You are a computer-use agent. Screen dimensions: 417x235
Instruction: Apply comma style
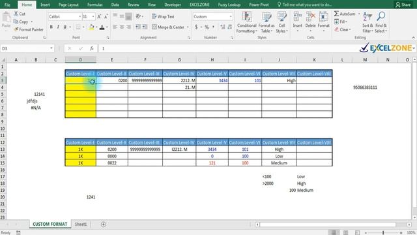tap(213, 27)
